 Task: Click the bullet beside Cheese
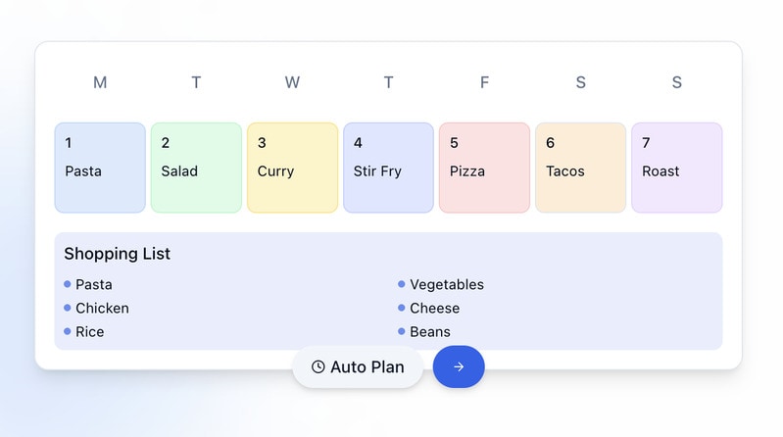[x=402, y=308]
